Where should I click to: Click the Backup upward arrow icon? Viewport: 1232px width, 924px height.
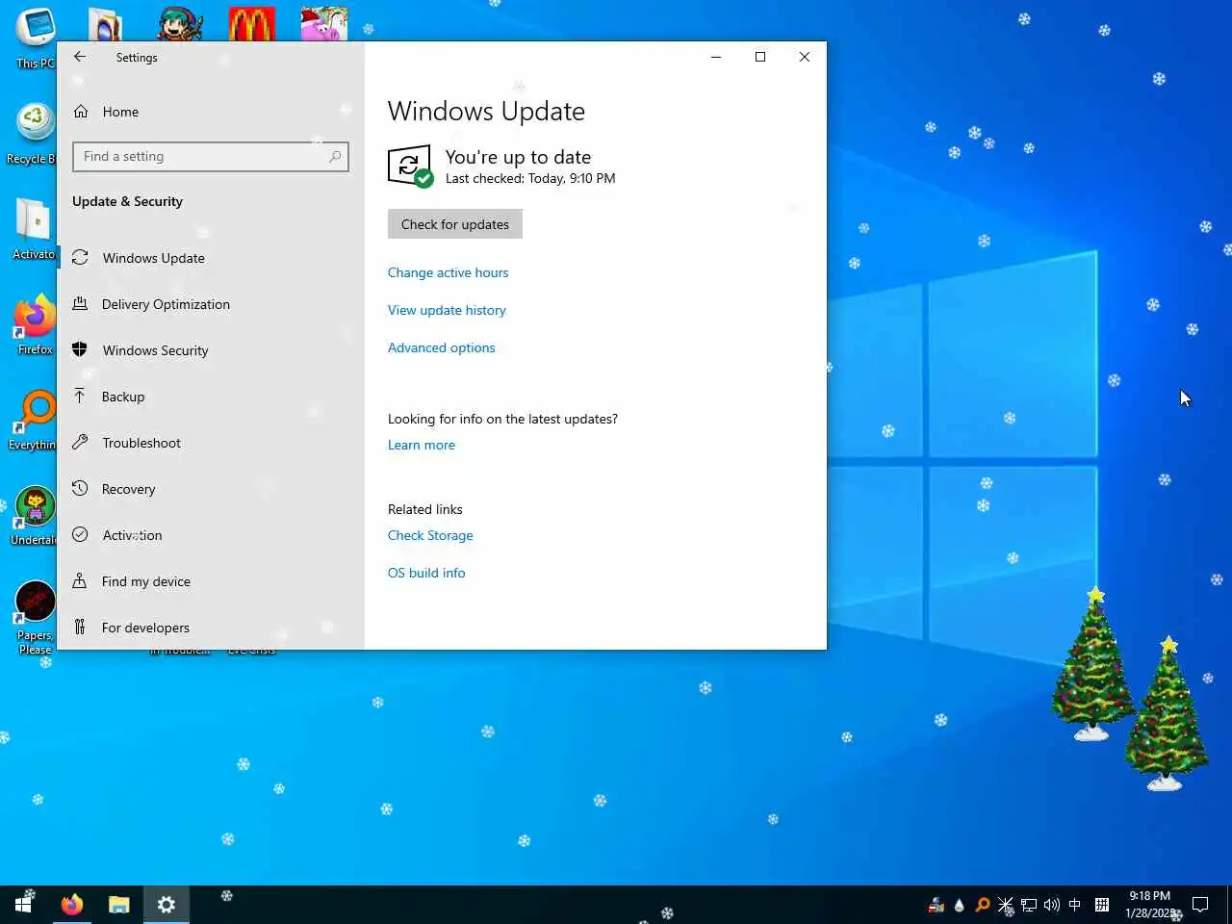tap(80, 396)
